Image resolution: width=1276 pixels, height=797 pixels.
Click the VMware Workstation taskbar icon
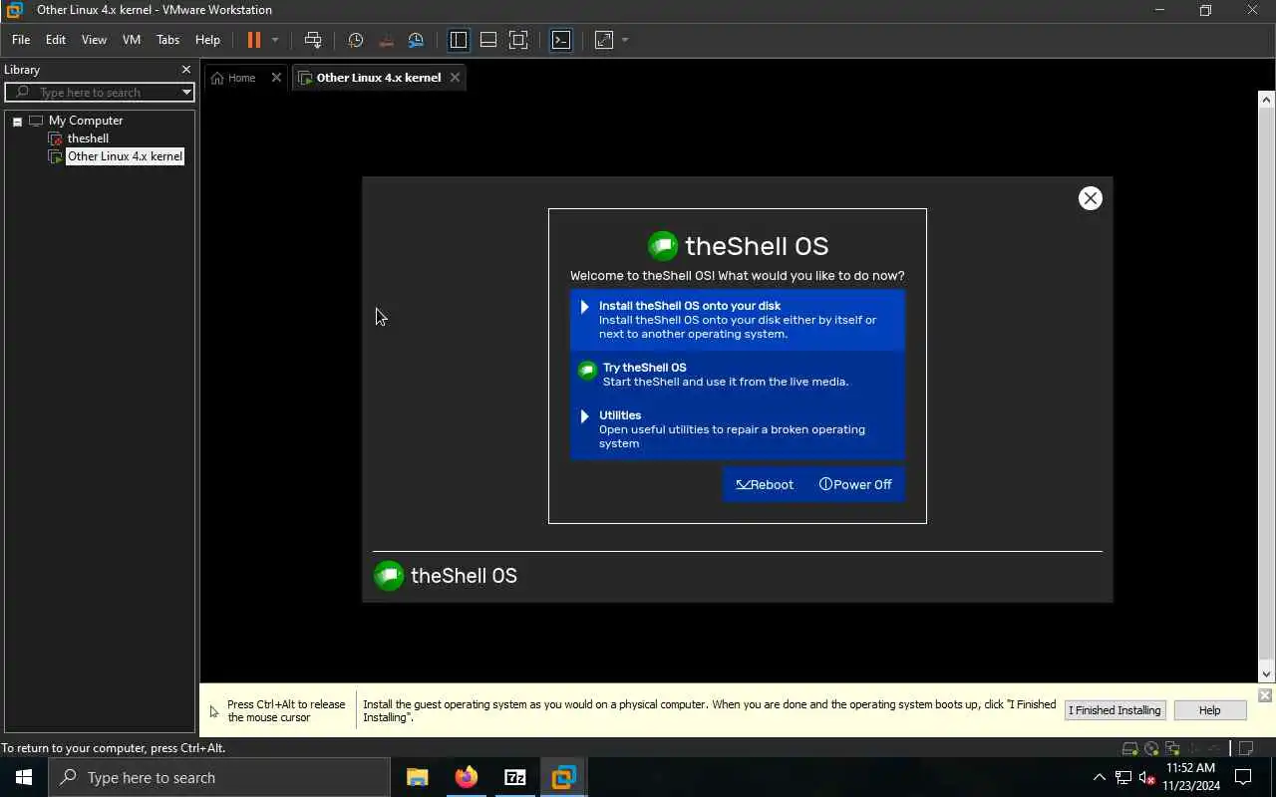click(x=564, y=777)
